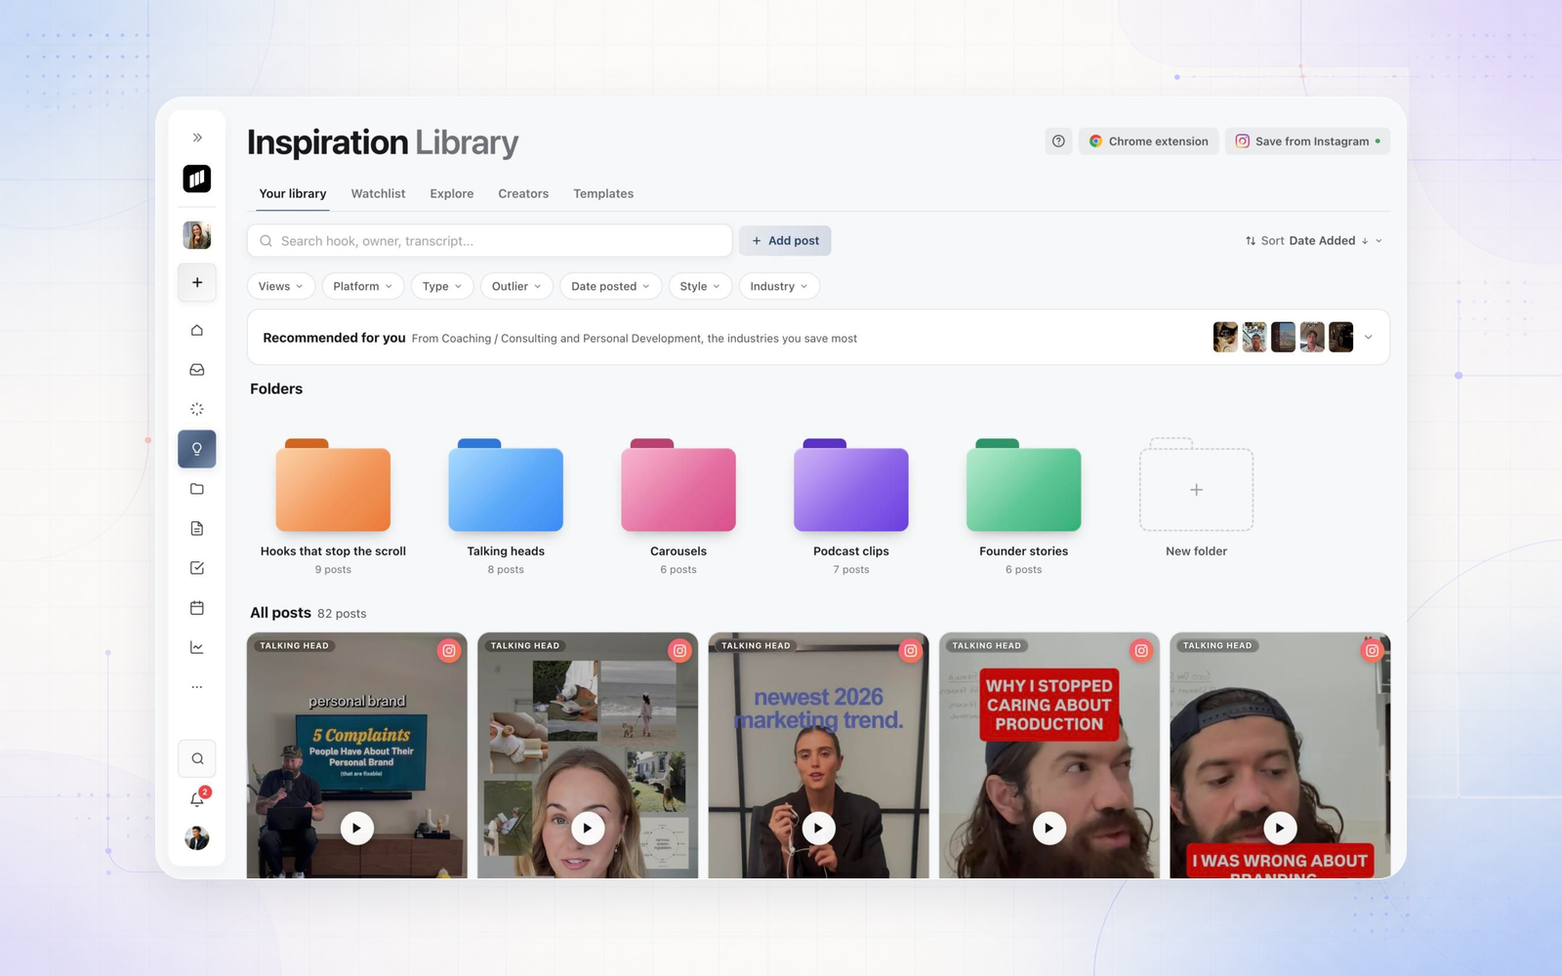Switch to the Creators tab

(x=523, y=193)
